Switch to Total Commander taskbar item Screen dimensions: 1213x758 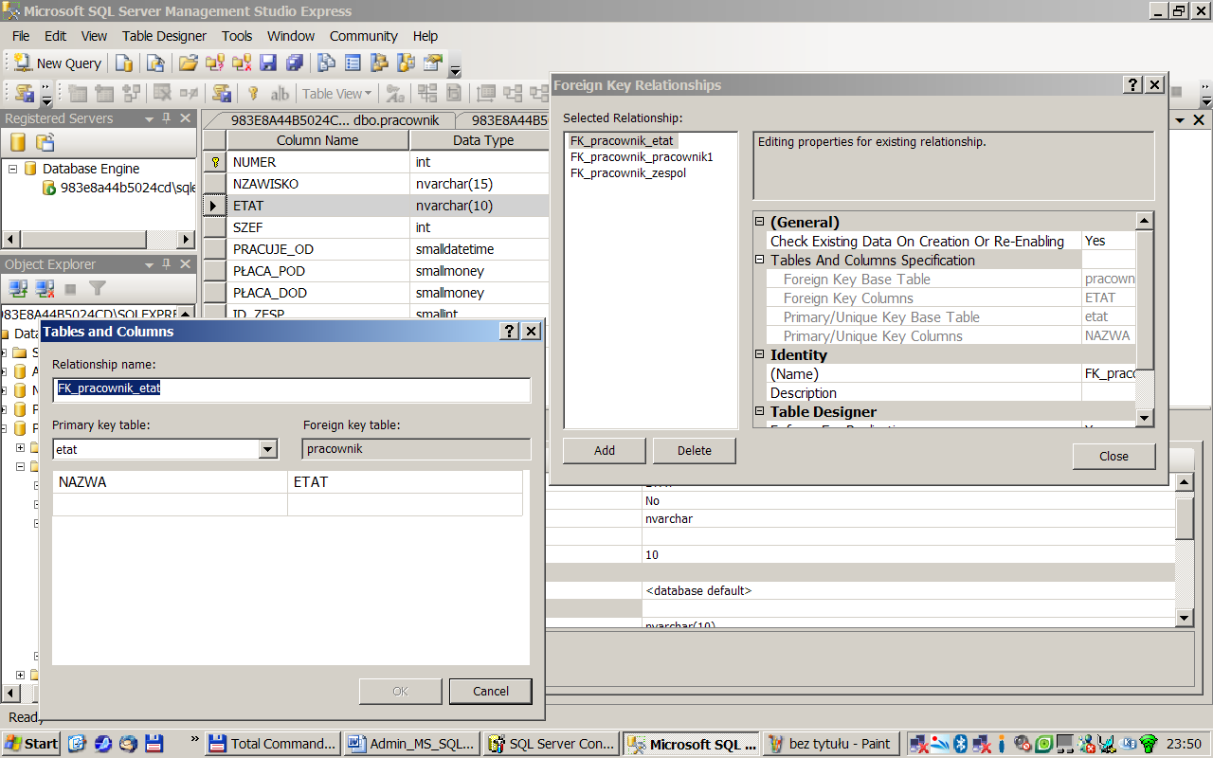click(273, 744)
